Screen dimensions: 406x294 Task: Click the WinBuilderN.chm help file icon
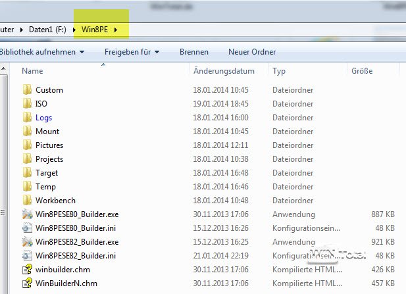(28, 283)
